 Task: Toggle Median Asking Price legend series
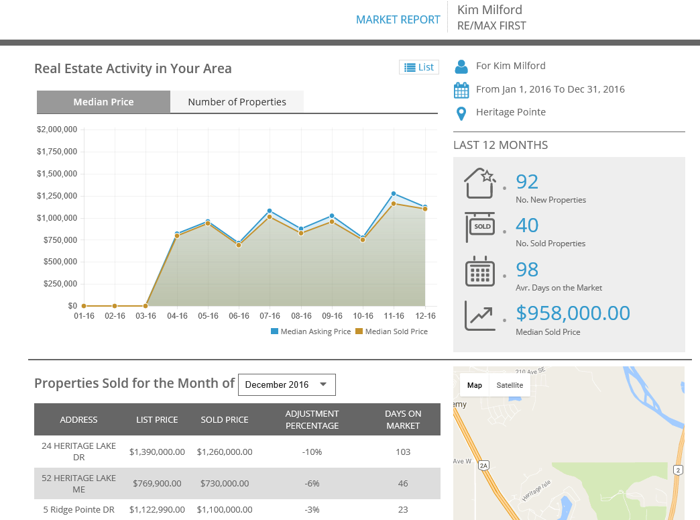pyautogui.click(x=310, y=331)
